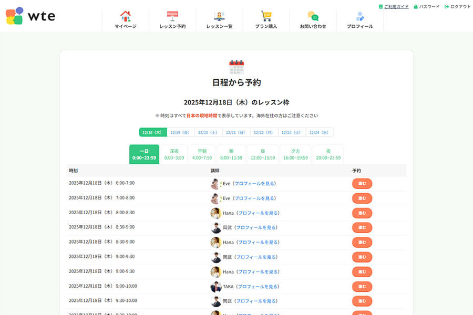This screenshot has width=473, height=315.
Task: Select the 朝 8:00~11:59 time tab
Action: pos(231,154)
